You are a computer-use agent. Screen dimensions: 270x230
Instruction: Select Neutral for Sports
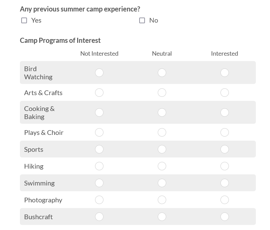[x=162, y=149]
